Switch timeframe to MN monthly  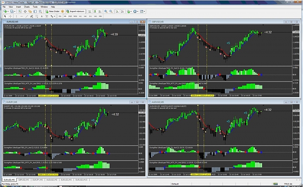(100, 17)
